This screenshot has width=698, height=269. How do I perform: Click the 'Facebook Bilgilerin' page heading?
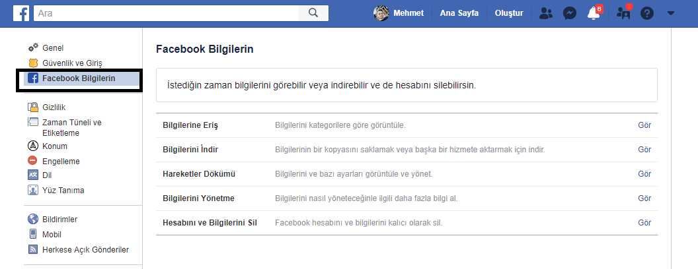tap(205, 49)
